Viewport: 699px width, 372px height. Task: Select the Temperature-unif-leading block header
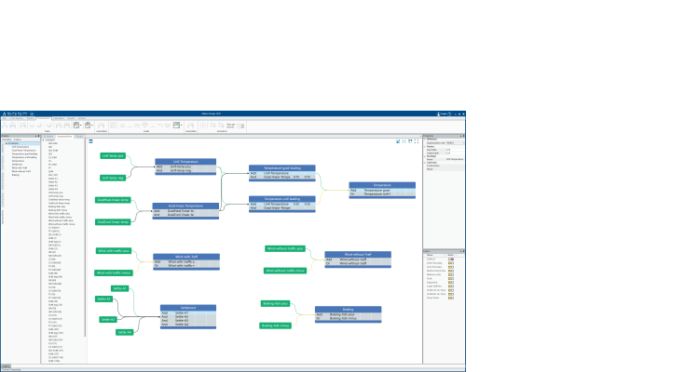(282, 199)
